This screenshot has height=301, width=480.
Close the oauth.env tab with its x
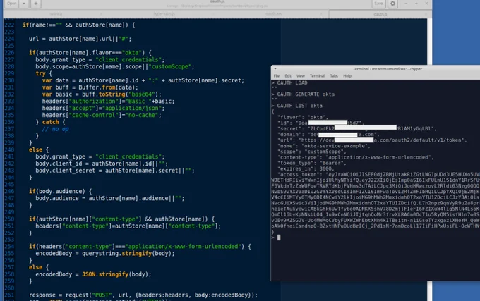(321, 14)
